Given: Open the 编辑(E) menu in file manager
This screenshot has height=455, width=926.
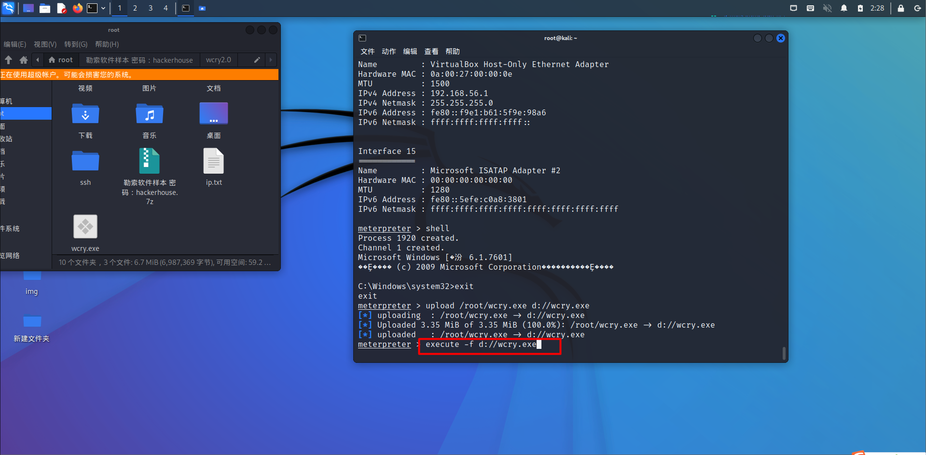Looking at the screenshot, I should click(15, 44).
